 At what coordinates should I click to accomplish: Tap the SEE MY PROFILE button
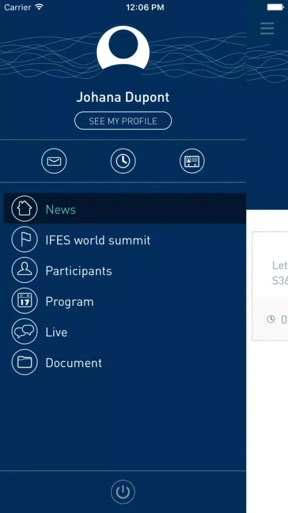point(123,121)
